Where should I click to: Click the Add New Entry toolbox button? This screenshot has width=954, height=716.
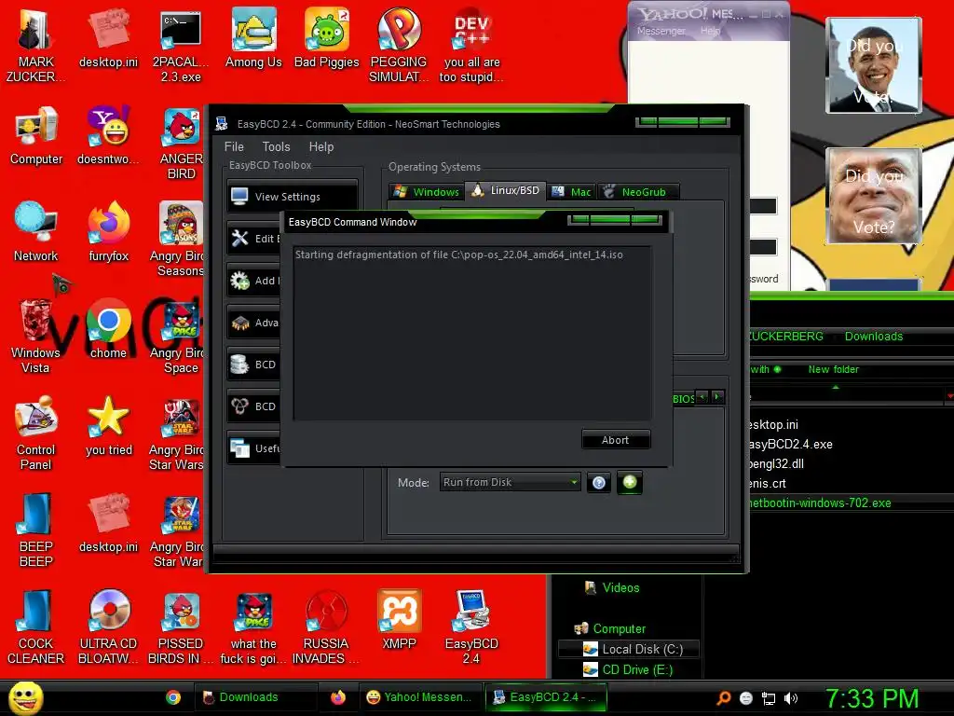(x=253, y=280)
